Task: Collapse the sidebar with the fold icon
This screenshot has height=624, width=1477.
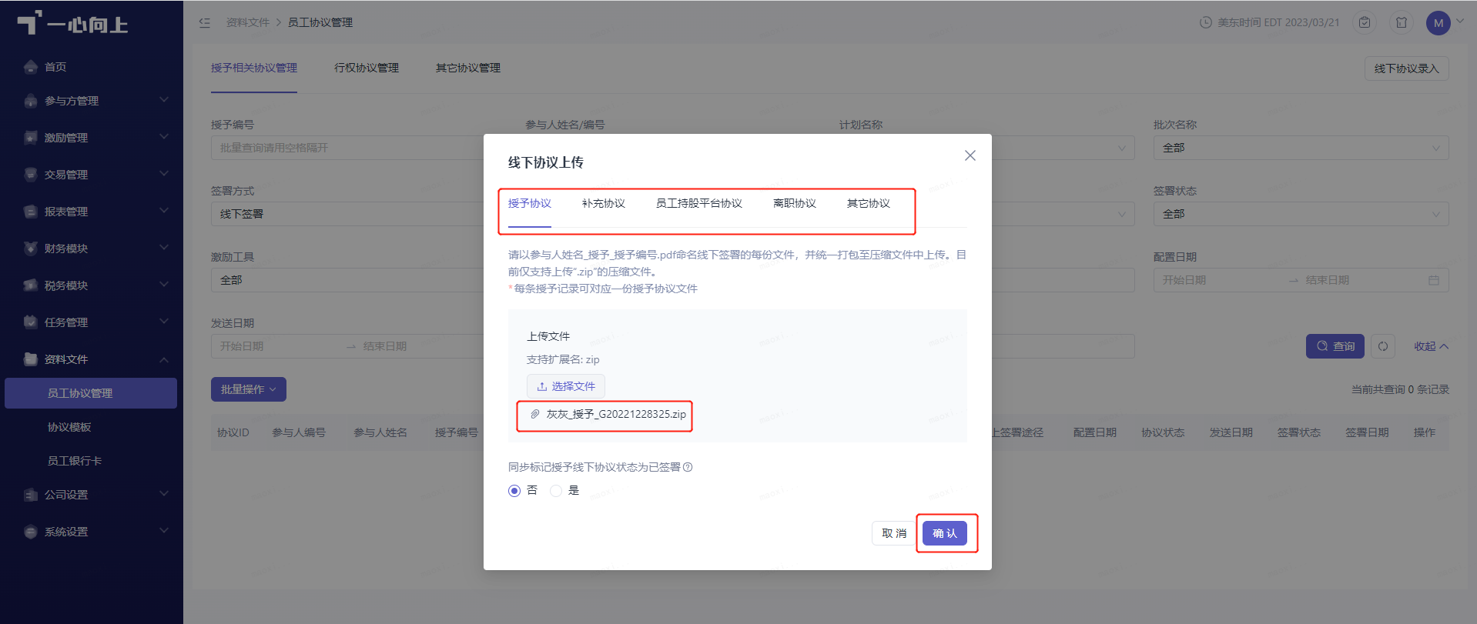Action: [x=205, y=22]
